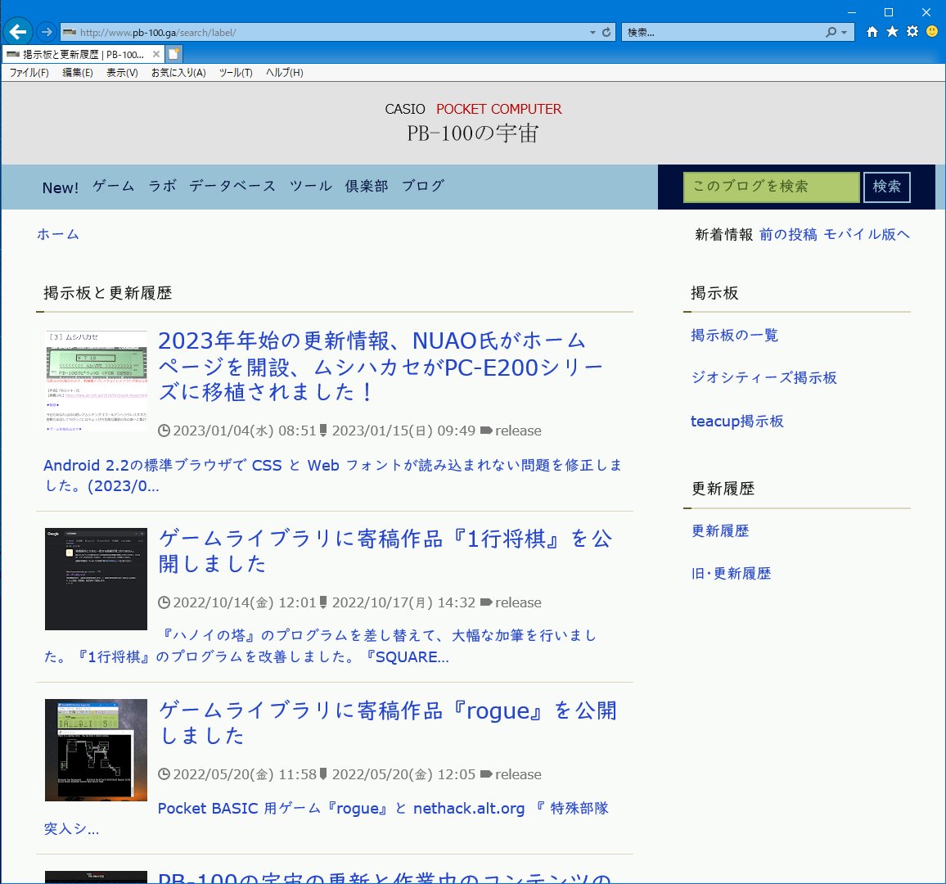Open Favorites with the star icon
The height and width of the screenshot is (884, 946).
tap(892, 31)
